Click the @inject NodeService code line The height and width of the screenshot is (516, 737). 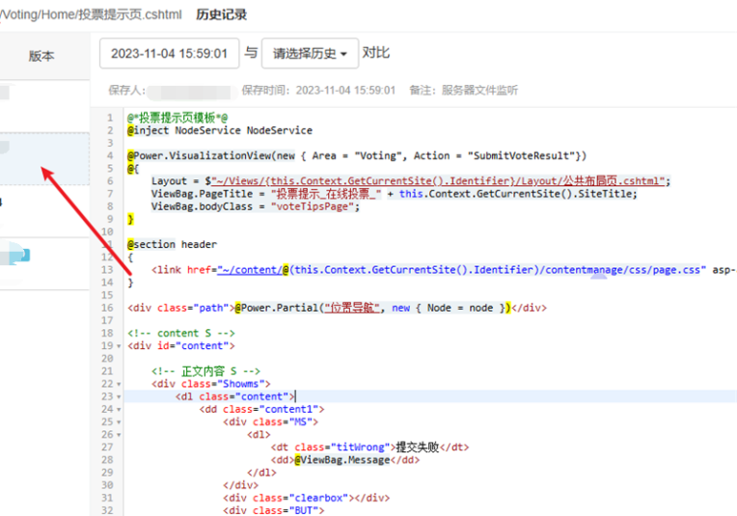(220, 129)
